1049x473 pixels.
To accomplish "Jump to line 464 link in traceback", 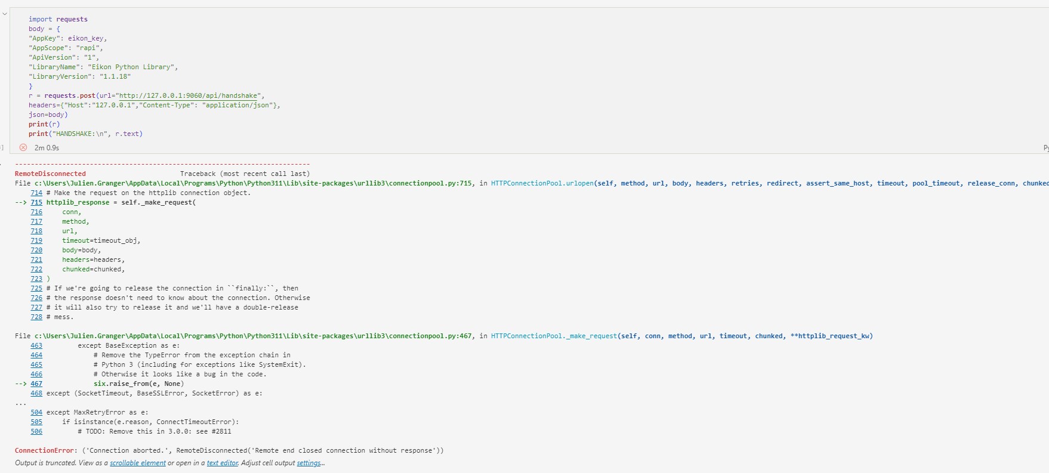I will (x=36, y=355).
